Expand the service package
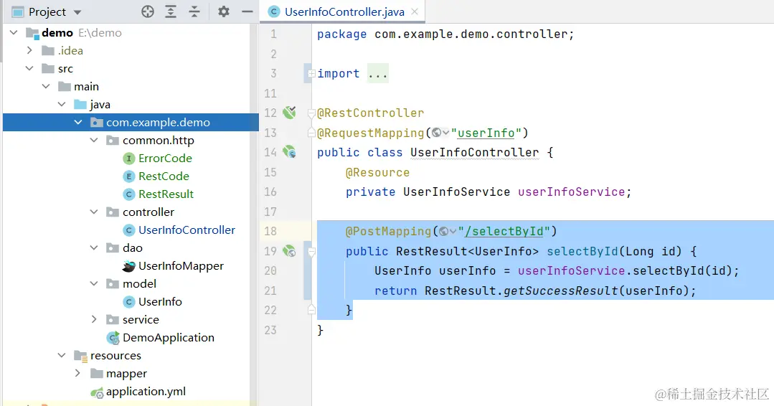Screen dimensions: 774x406 (94, 319)
